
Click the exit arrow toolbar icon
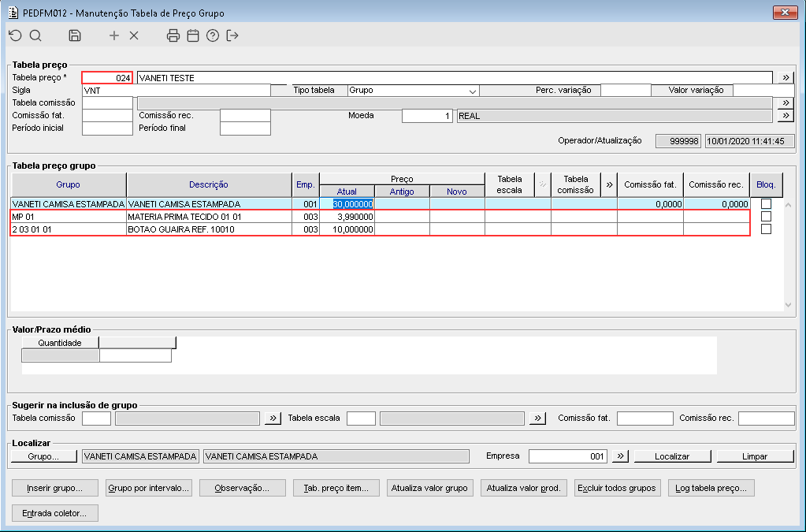coord(232,35)
